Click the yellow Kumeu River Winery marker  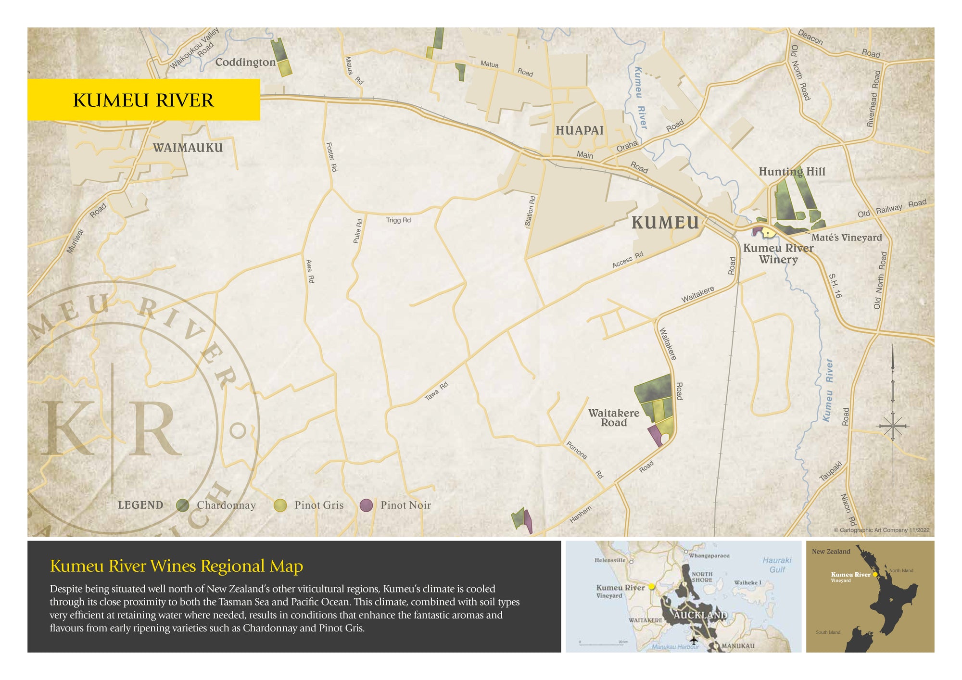768,233
